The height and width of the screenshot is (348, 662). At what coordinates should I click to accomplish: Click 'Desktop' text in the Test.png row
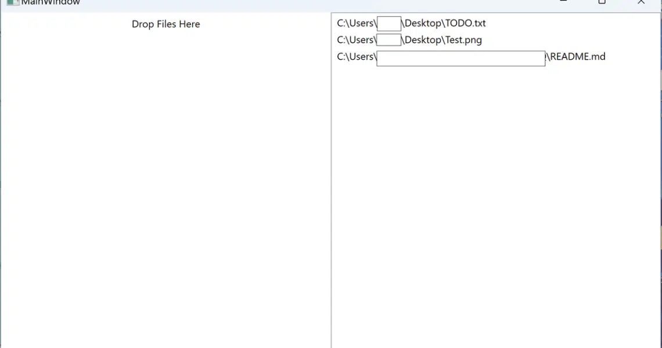(423, 40)
